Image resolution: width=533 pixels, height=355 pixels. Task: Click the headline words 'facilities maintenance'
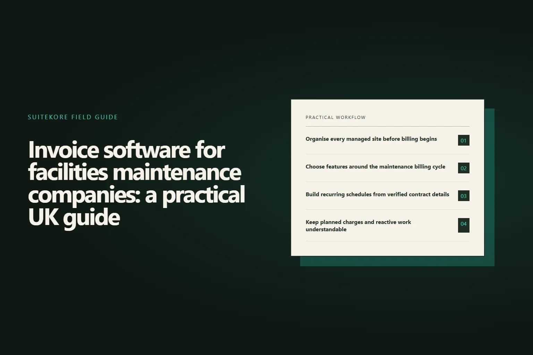click(x=135, y=172)
